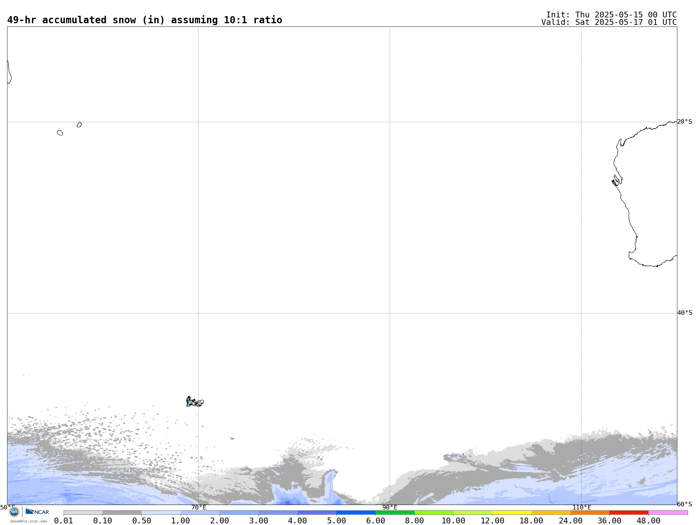The image size is (698, 525).
Task: Click the 70°E longitude label
Action: (x=199, y=507)
